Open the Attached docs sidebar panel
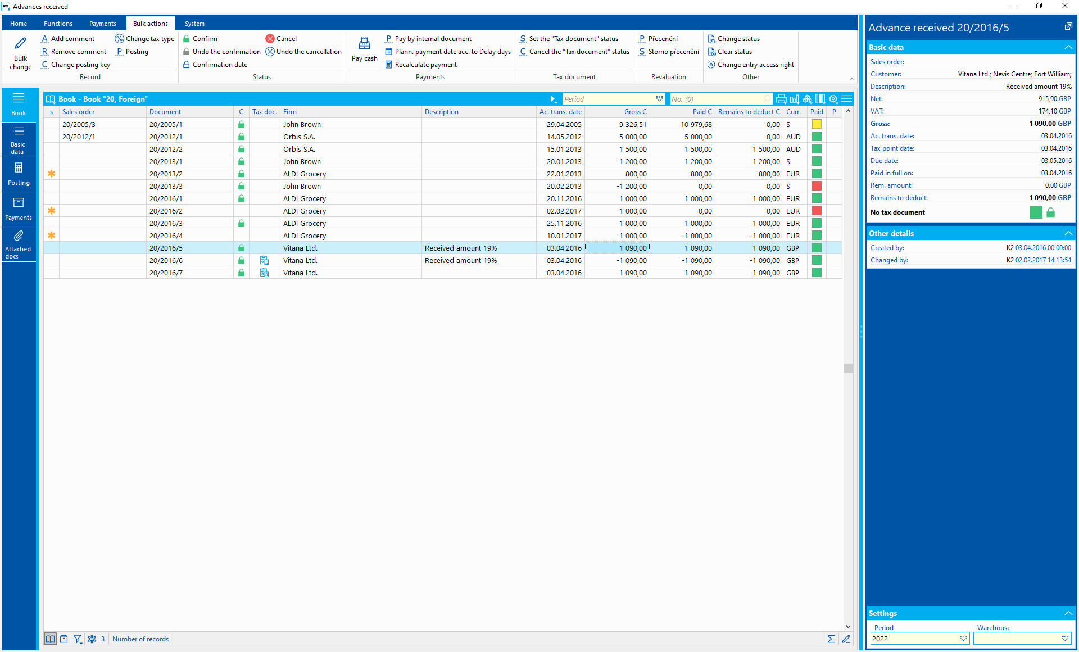Viewport: 1079px width, 652px height. (19, 244)
